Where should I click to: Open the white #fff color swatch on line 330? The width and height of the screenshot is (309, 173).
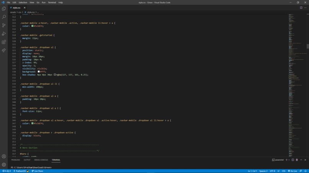pos(39,72)
